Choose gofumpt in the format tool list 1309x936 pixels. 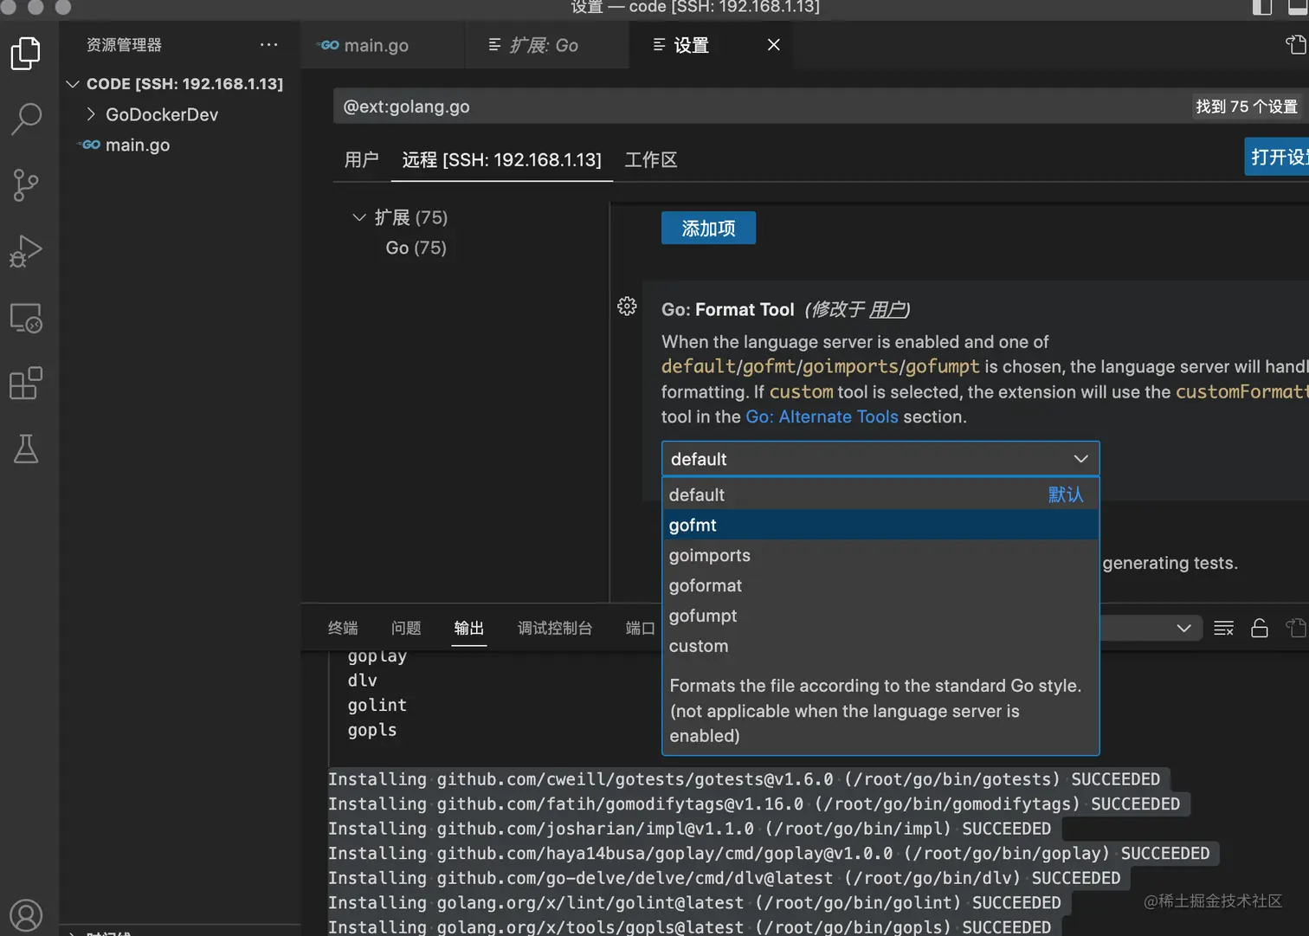tap(880, 616)
